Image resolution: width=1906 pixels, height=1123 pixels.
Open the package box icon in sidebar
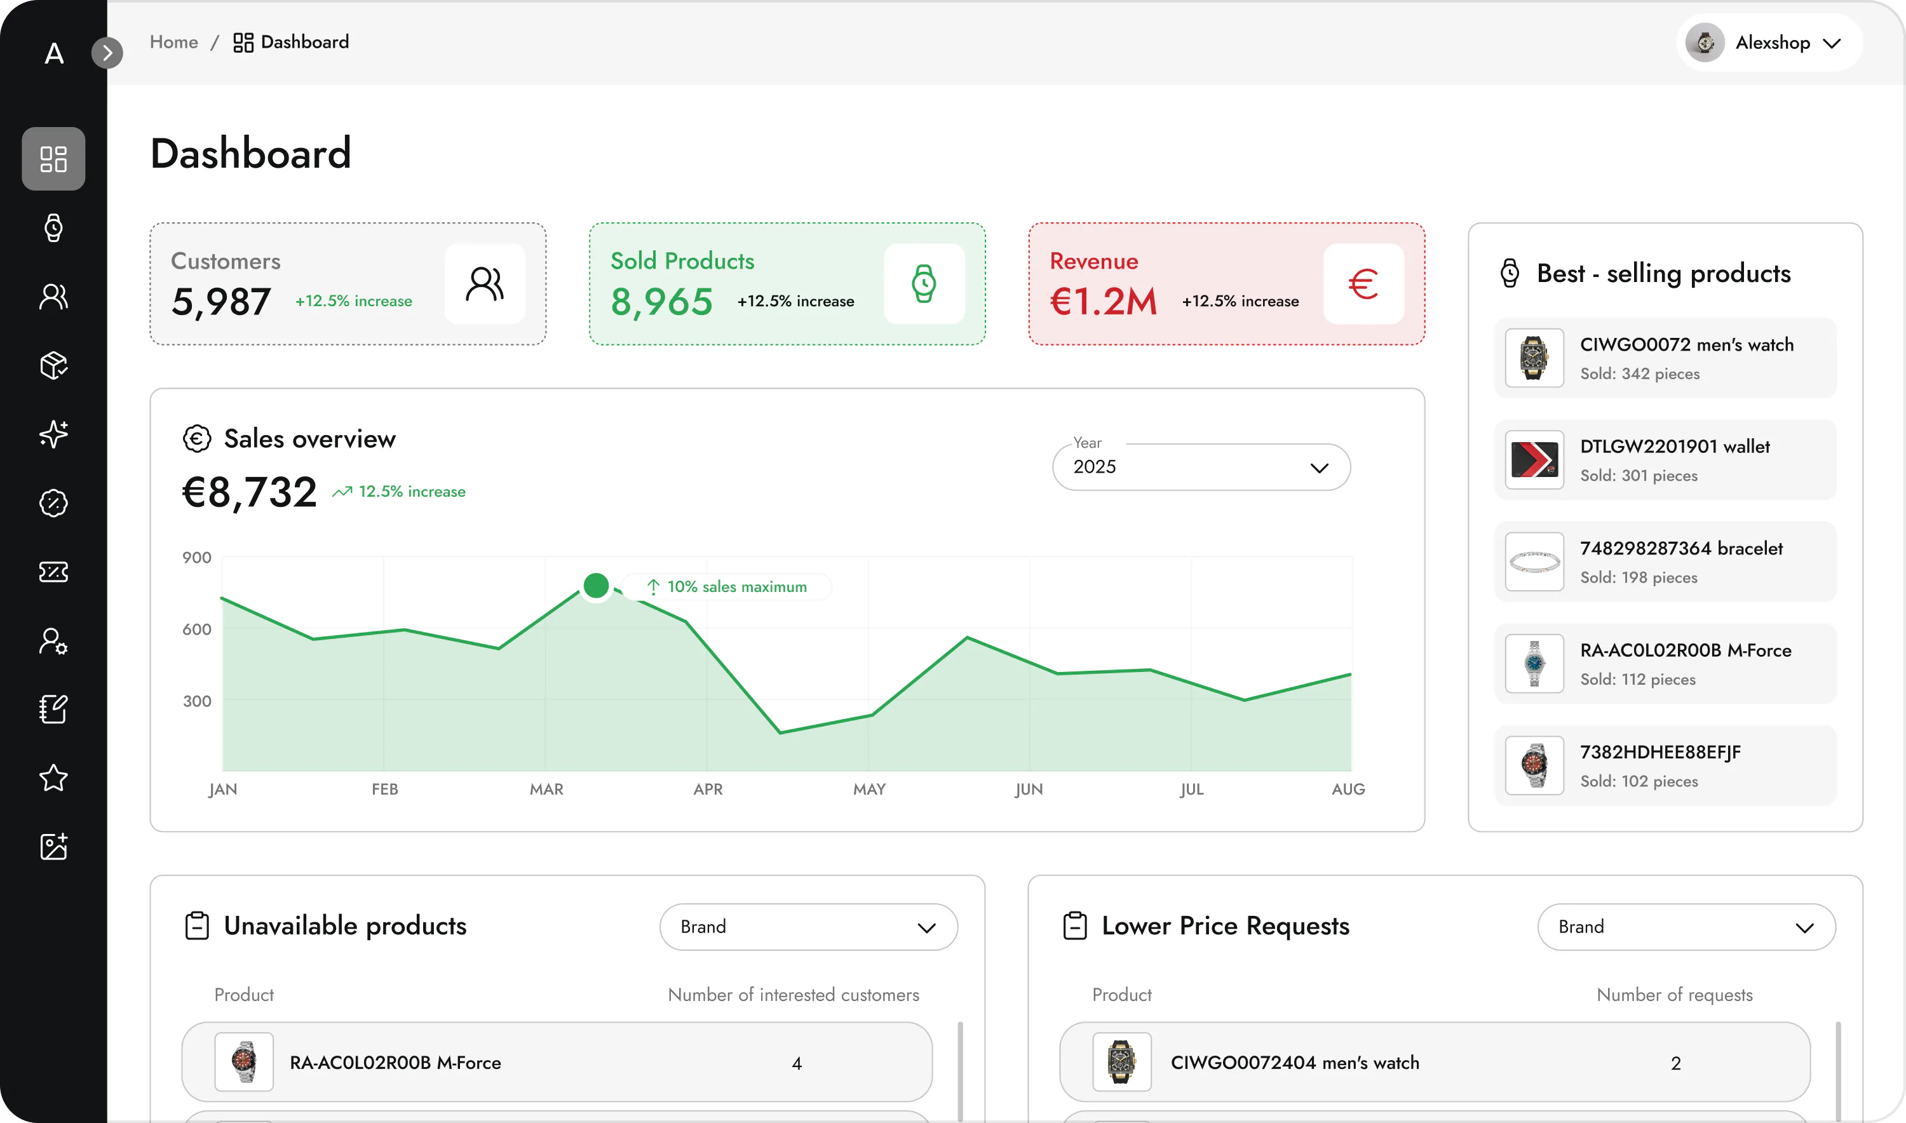pos(53,365)
